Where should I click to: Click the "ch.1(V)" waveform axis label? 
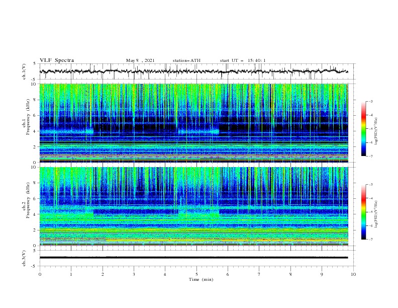coord(24,71)
